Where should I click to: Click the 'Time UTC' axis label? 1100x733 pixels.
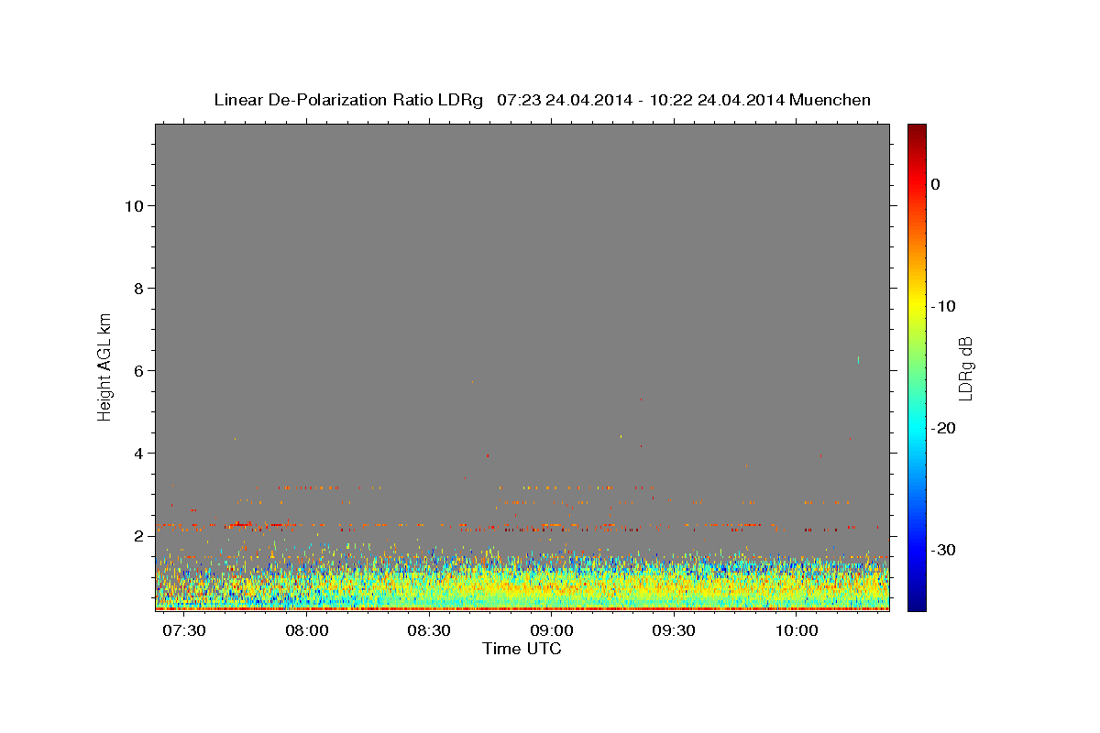pos(522,649)
